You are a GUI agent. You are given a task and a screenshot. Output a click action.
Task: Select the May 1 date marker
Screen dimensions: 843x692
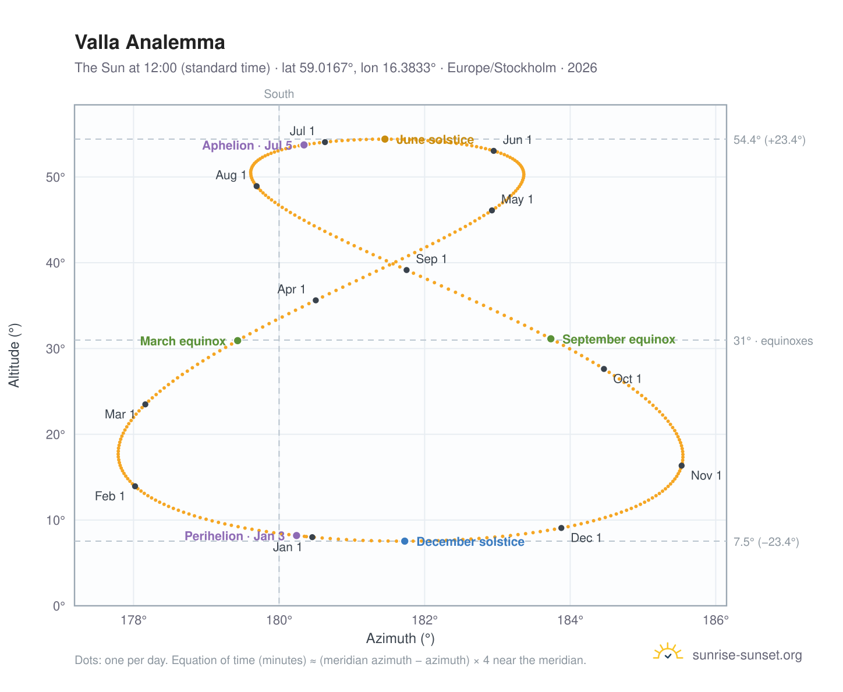(492, 210)
